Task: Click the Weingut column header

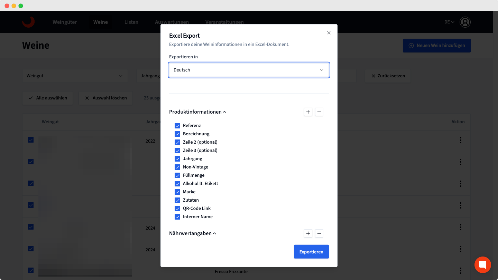Action: click(50, 122)
